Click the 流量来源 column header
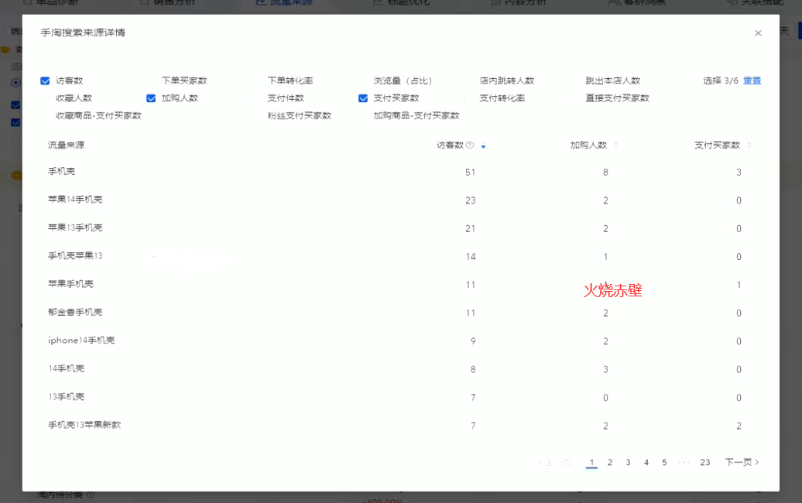802x503 pixels. (x=66, y=145)
